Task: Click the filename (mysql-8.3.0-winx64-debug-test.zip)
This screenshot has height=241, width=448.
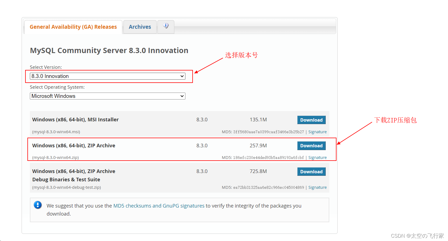Action: pos(66,187)
